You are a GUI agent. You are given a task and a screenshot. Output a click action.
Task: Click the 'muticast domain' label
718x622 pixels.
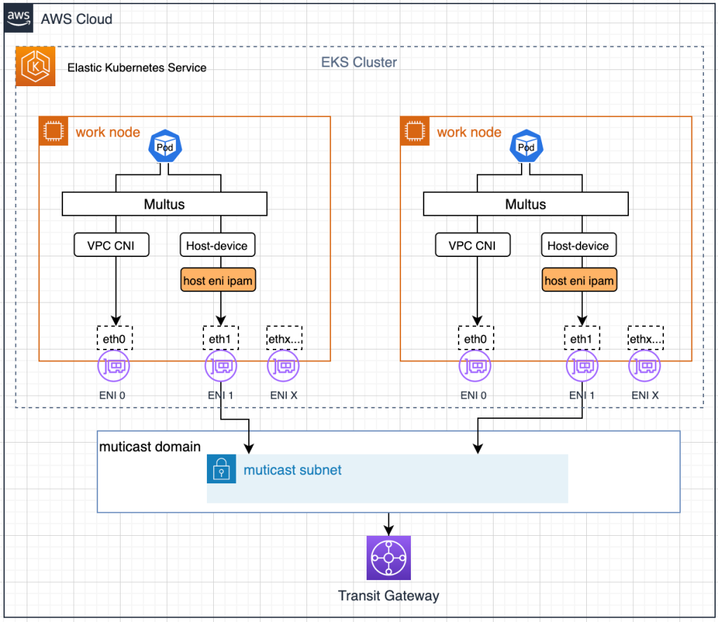coord(150,446)
